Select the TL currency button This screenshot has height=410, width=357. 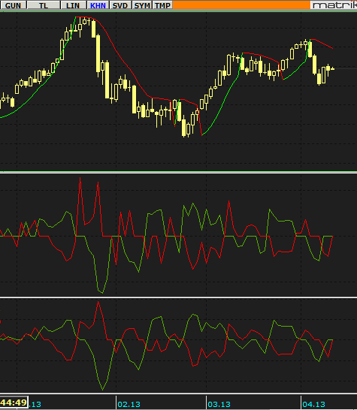coord(44,5)
